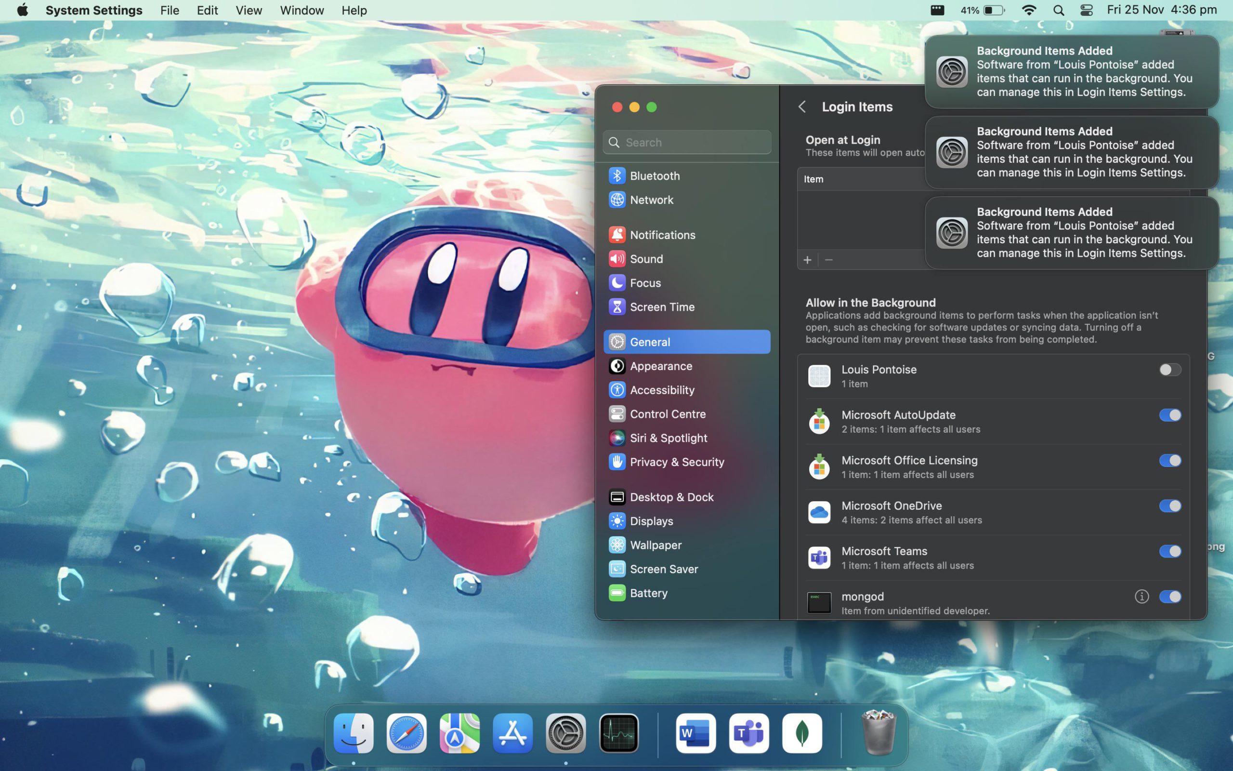The width and height of the screenshot is (1233, 771).
Task: Select Notifications in the sidebar
Action: pyautogui.click(x=686, y=235)
